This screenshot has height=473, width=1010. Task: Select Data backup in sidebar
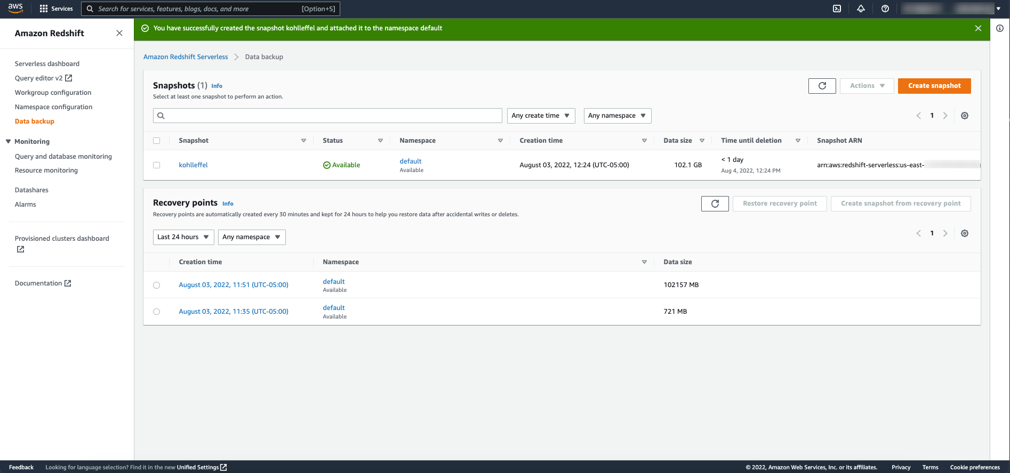pos(35,121)
